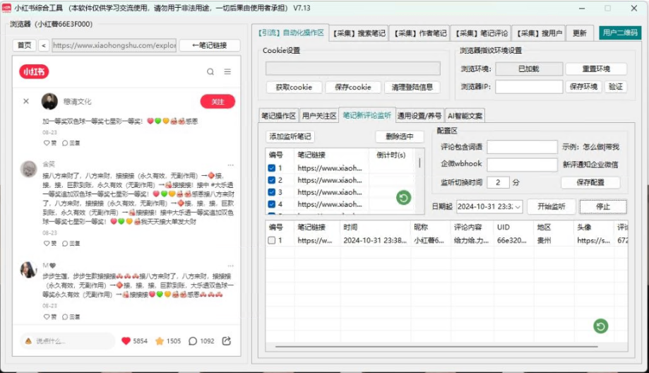
Task: Uncheck monitored note row 3
Action: pos(271,192)
